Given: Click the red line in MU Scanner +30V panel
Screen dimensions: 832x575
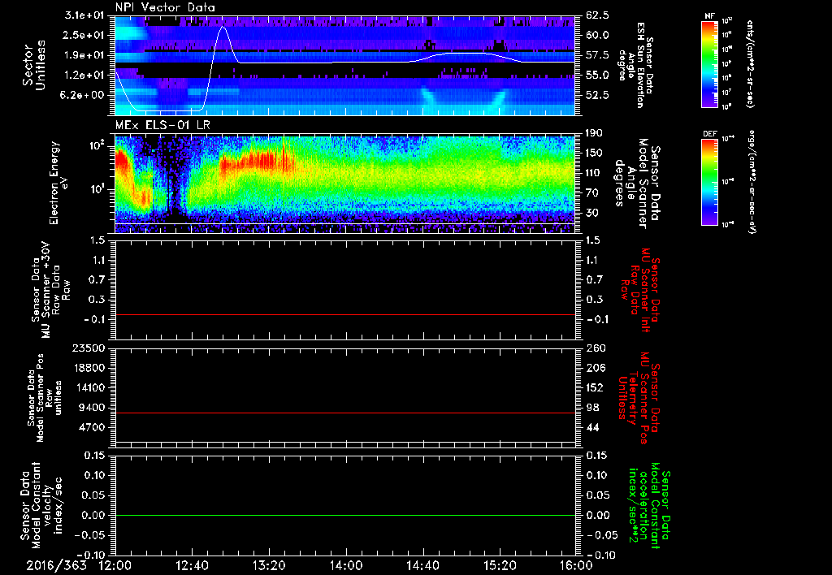Looking at the screenshot, I should click(x=345, y=314).
